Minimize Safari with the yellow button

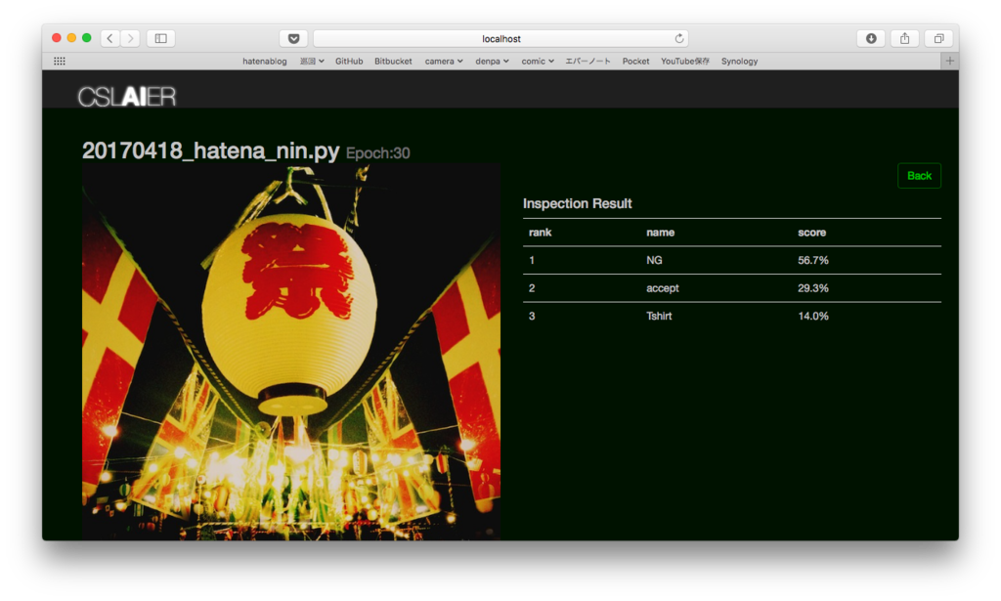click(71, 38)
